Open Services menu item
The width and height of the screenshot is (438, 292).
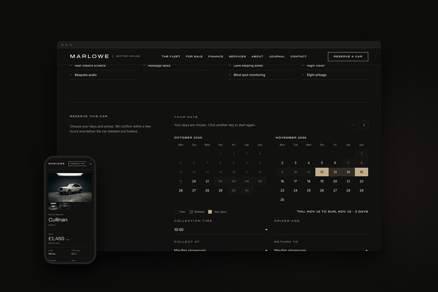tap(237, 57)
